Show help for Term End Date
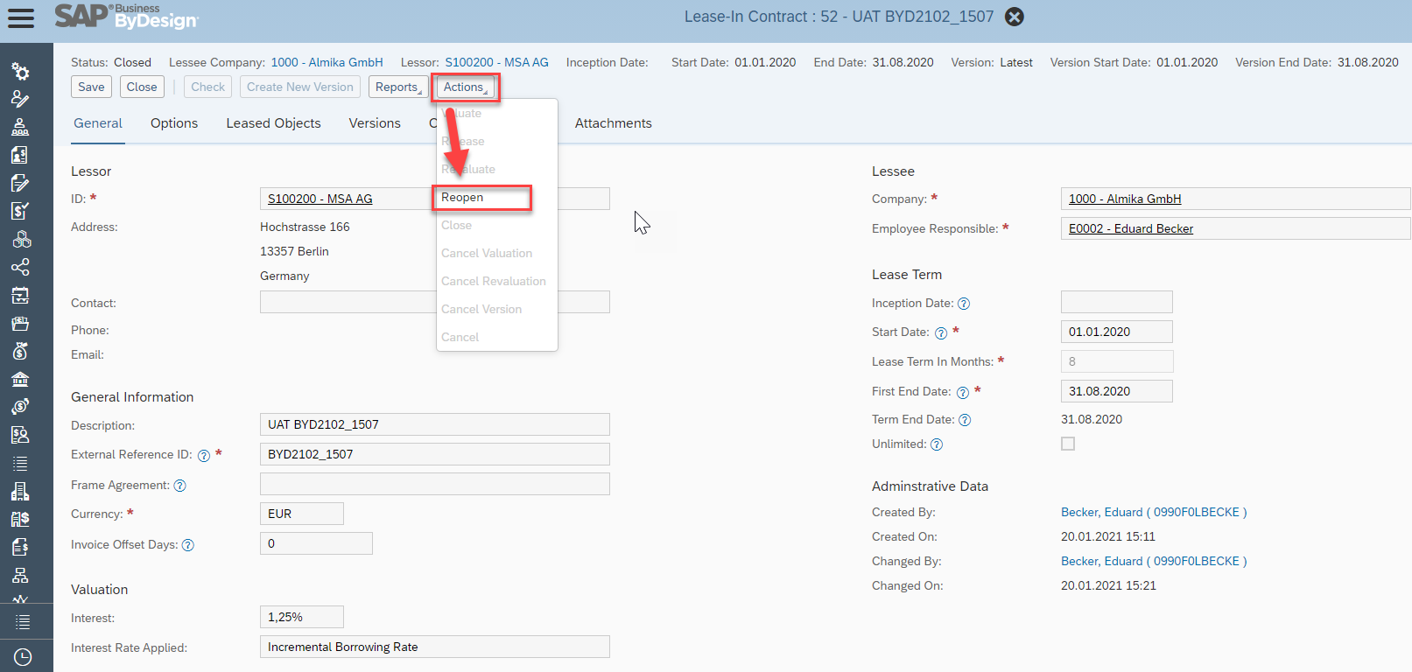Screen dimensions: 1412x672 pos(965,420)
